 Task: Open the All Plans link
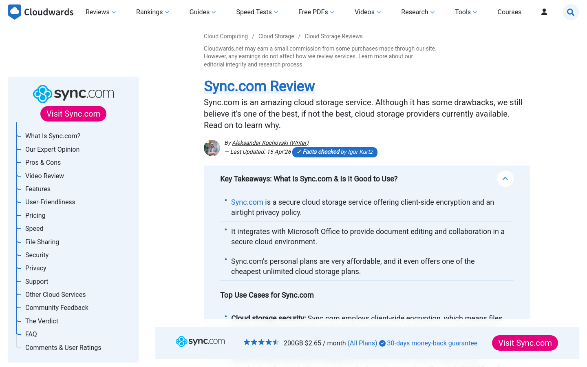click(362, 343)
